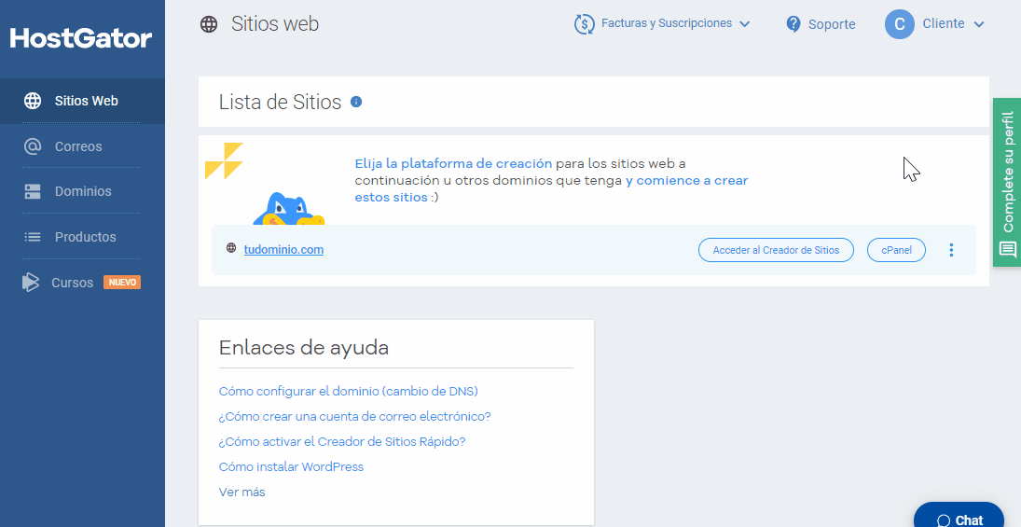Open Cómo instalar WordPress link

pos(291,467)
